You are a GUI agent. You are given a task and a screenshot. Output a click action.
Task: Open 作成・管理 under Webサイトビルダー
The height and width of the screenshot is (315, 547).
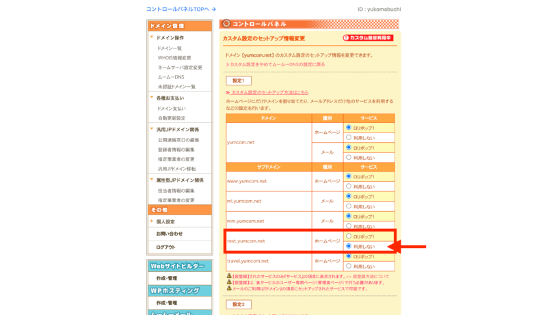click(x=166, y=278)
